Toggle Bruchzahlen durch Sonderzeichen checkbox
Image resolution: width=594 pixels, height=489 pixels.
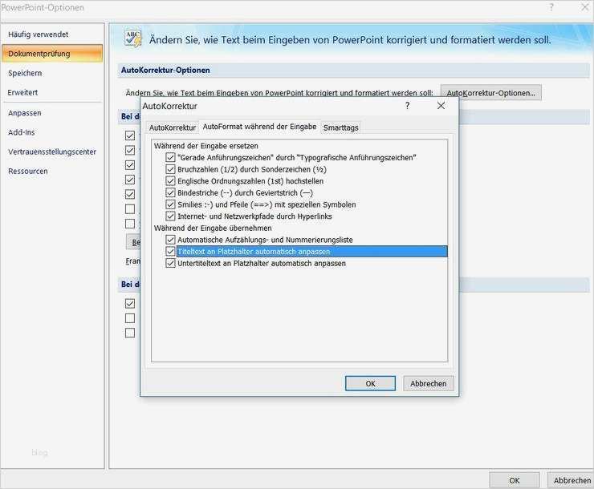click(x=170, y=169)
